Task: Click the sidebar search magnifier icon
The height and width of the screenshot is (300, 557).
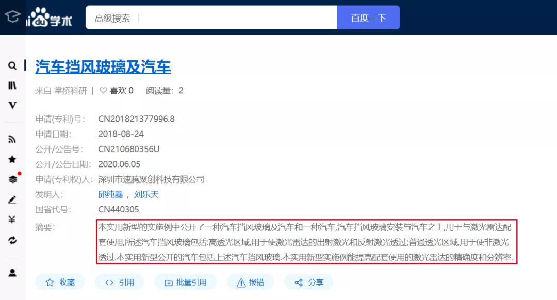Action: pyautogui.click(x=12, y=65)
